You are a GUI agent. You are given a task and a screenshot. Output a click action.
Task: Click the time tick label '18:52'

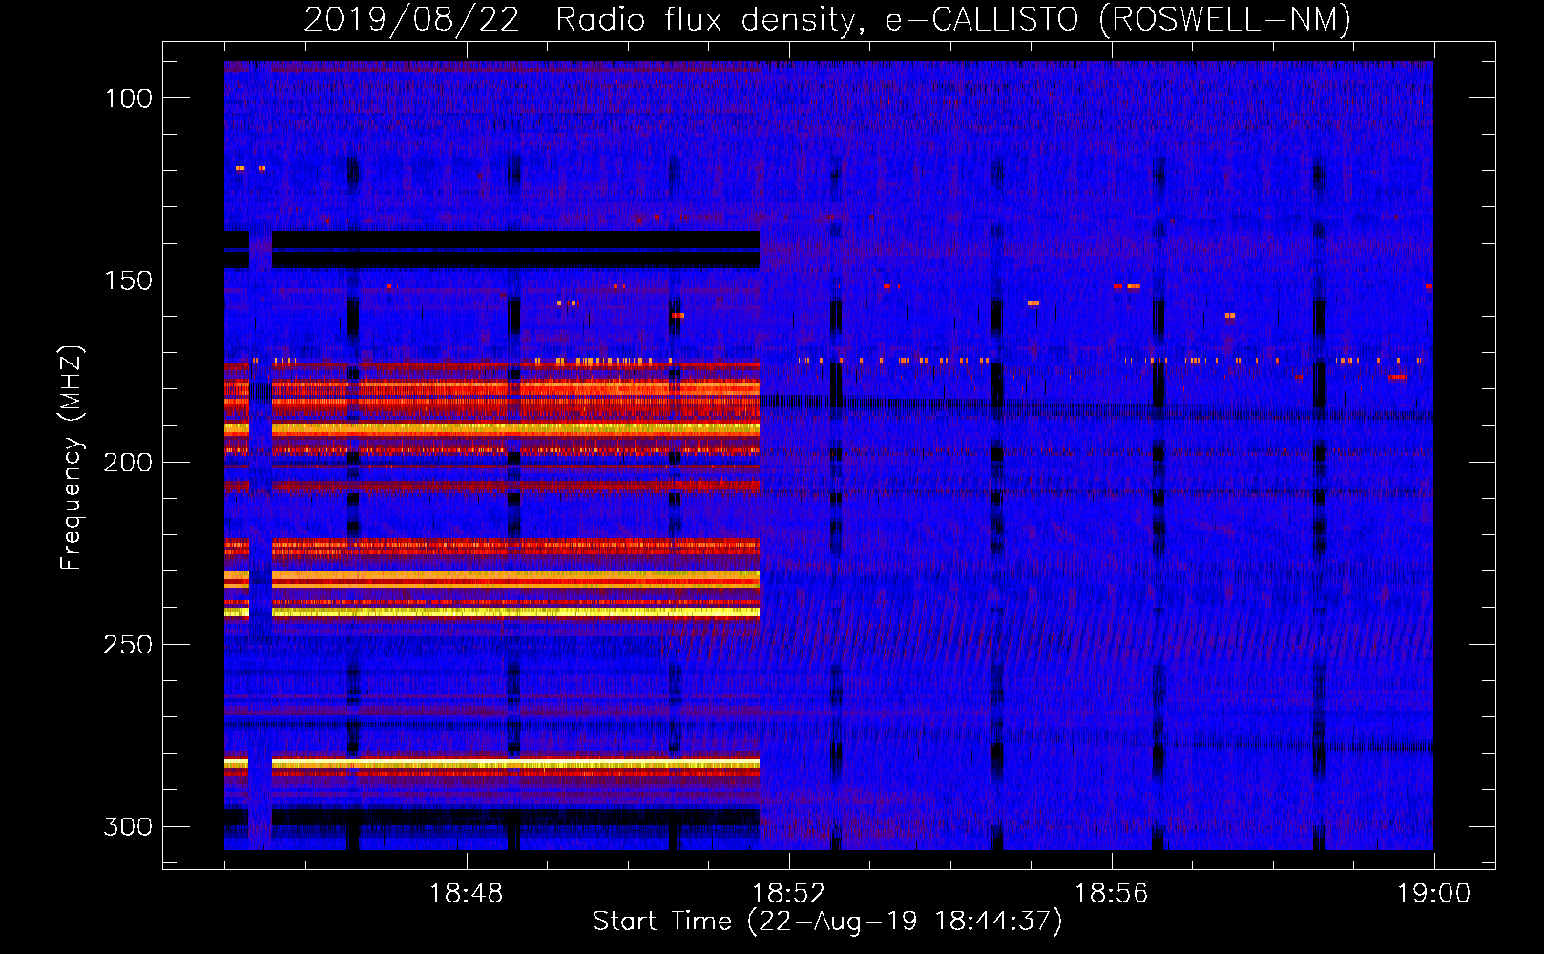[788, 893]
